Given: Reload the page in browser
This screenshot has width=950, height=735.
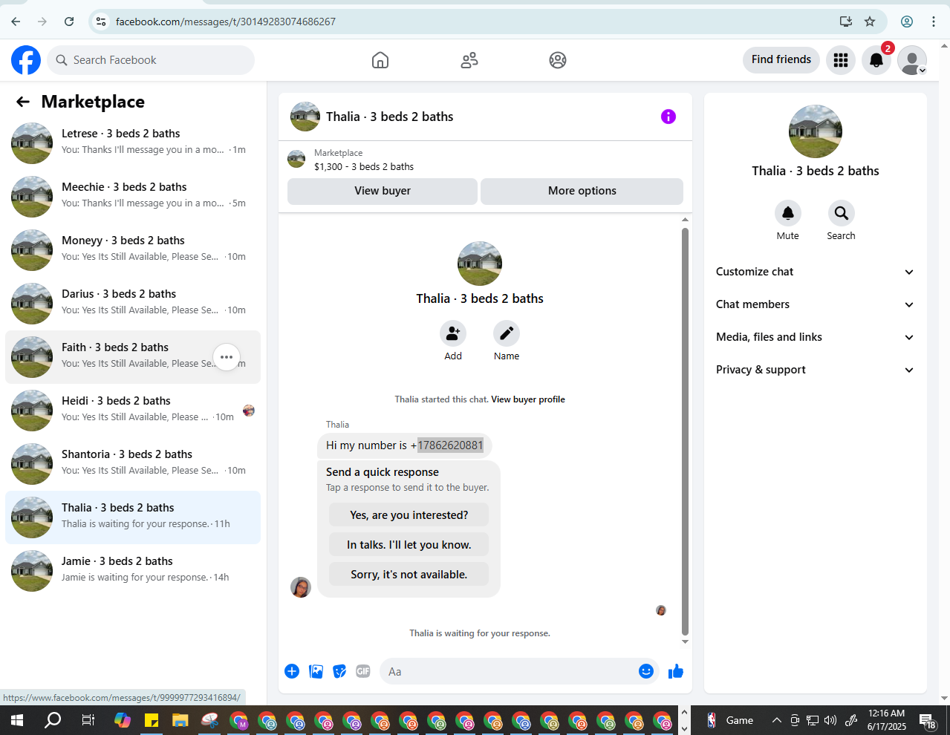Looking at the screenshot, I should tap(69, 22).
